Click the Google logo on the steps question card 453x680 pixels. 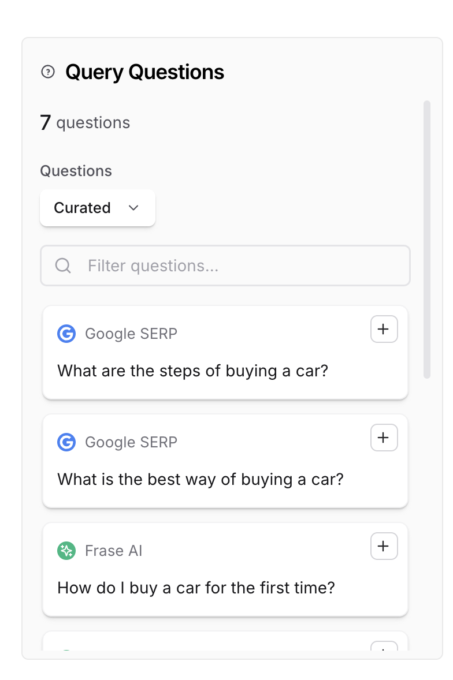pyautogui.click(x=66, y=334)
